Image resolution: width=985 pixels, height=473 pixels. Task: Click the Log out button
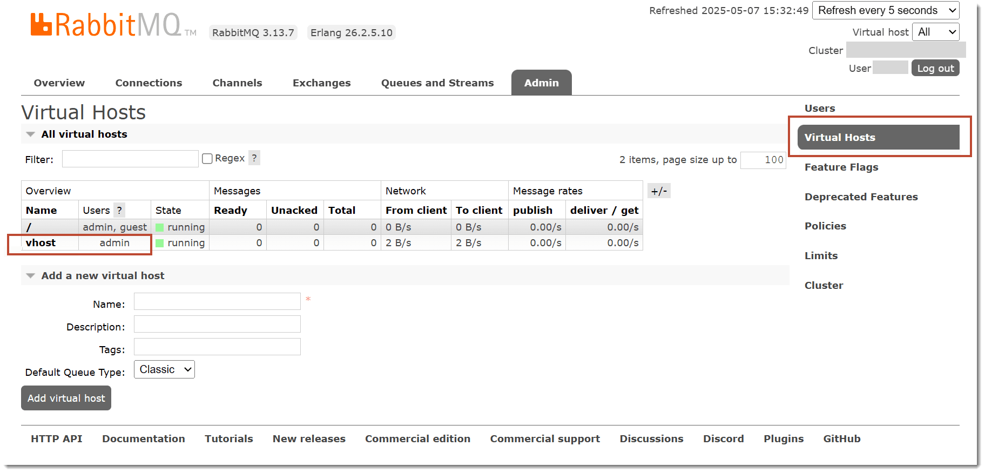[935, 68]
